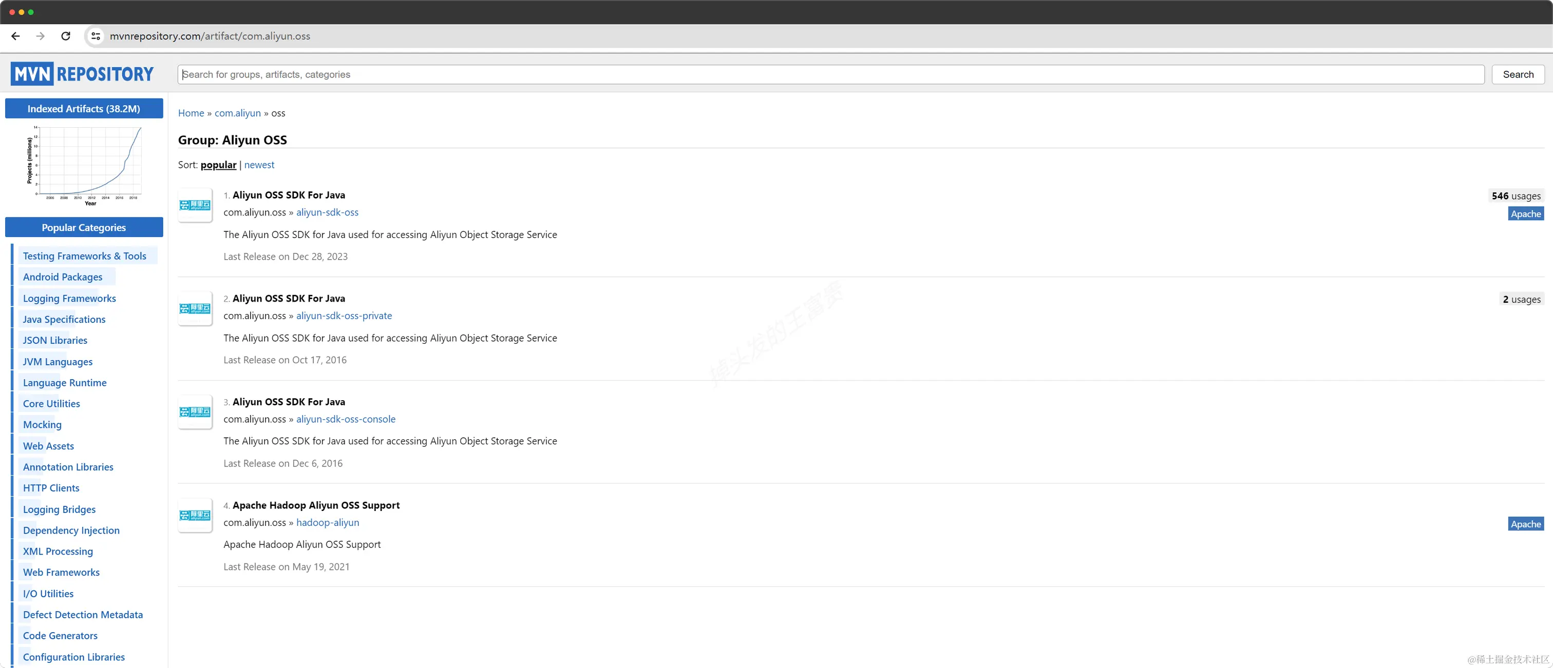Image resolution: width=1553 pixels, height=668 pixels.
Task: Open third Aliyun OSS SDK For Java title
Action: pos(289,402)
